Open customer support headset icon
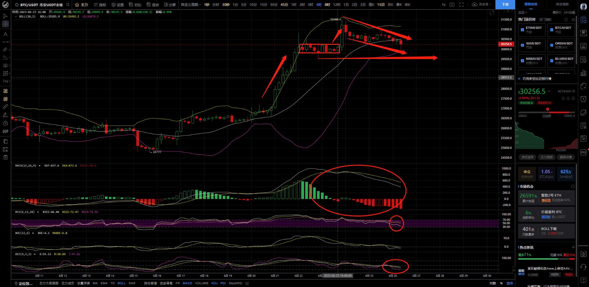Image resolution: width=589 pixels, height=287 pixels. pos(583,267)
